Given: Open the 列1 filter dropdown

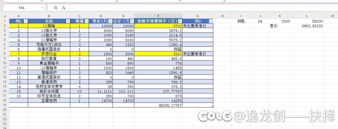Looking at the screenshot, I should pos(25,21).
